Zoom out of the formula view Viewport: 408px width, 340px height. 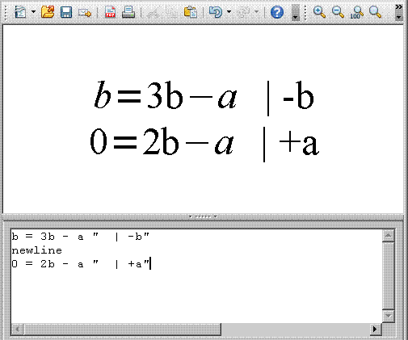pos(338,12)
